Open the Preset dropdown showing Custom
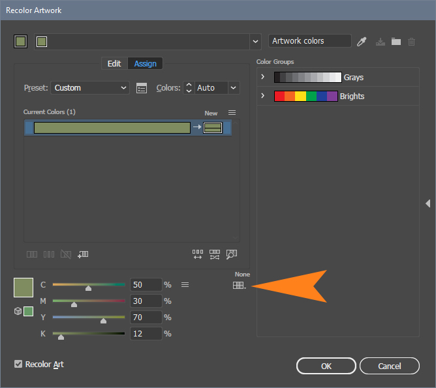This screenshot has width=436, height=388. [x=91, y=87]
